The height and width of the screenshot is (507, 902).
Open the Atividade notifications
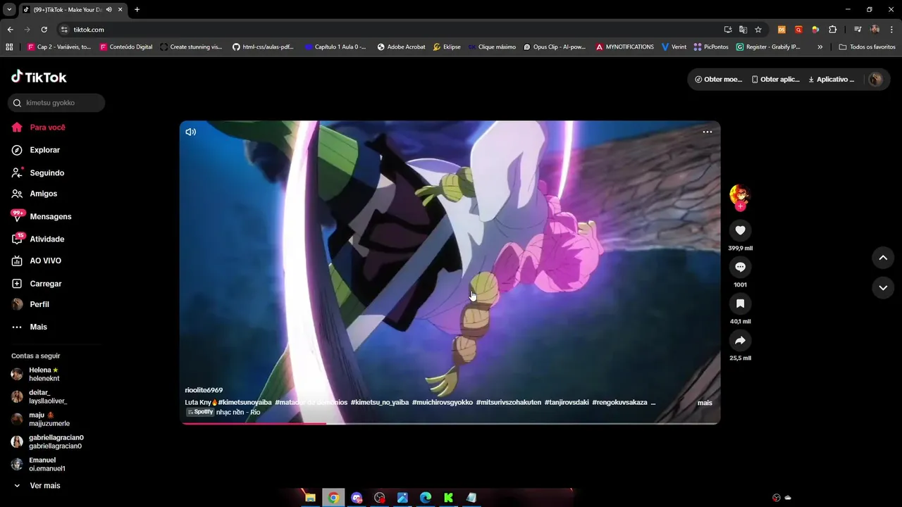click(x=38, y=239)
